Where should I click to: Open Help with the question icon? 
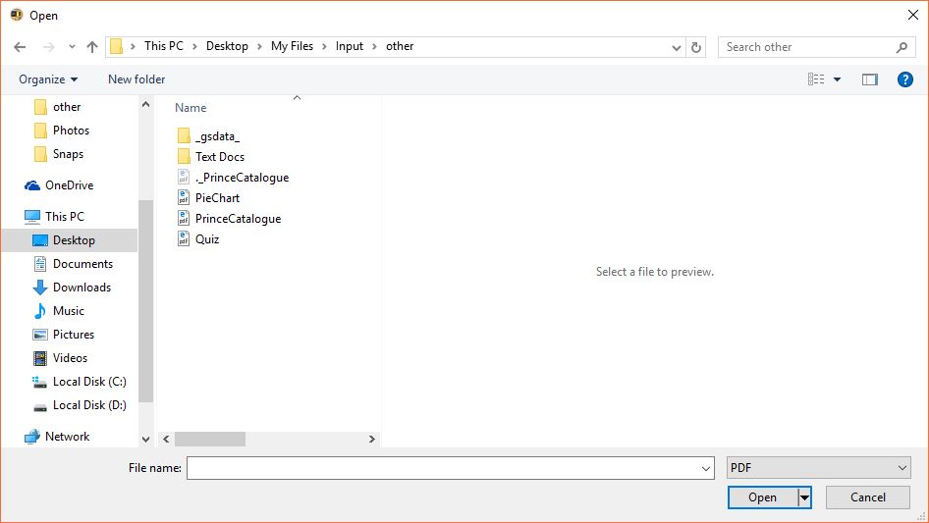(904, 79)
